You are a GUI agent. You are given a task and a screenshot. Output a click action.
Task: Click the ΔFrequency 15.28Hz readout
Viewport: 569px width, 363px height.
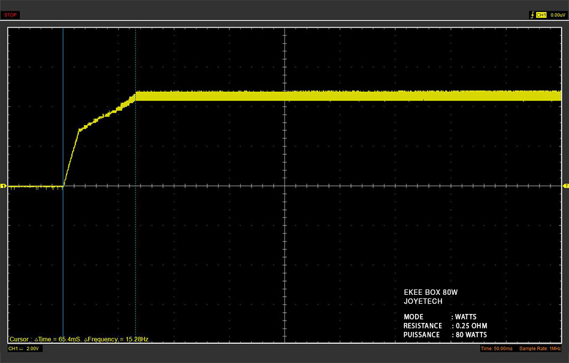point(117,340)
